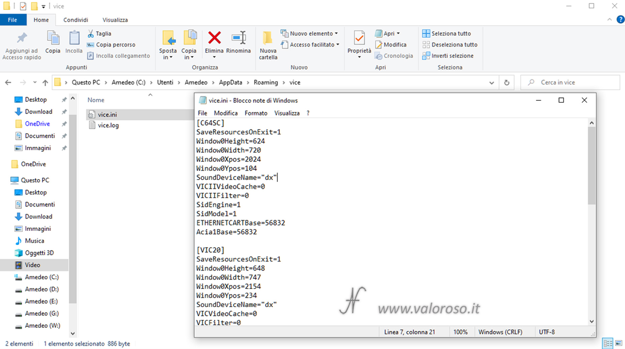This screenshot has height=349, width=625.
Task: Click the Notepad vertical scrollbar thumb
Action: click(x=591, y=165)
